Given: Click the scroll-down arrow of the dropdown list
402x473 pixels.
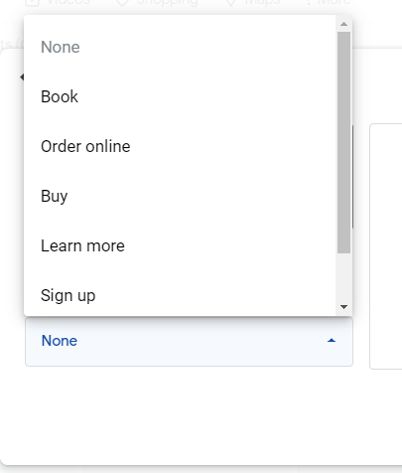Looking at the screenshot, I should 343,307.
